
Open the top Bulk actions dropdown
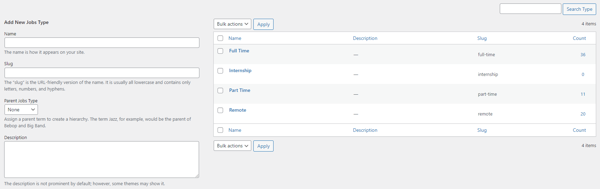click(232, 24)
